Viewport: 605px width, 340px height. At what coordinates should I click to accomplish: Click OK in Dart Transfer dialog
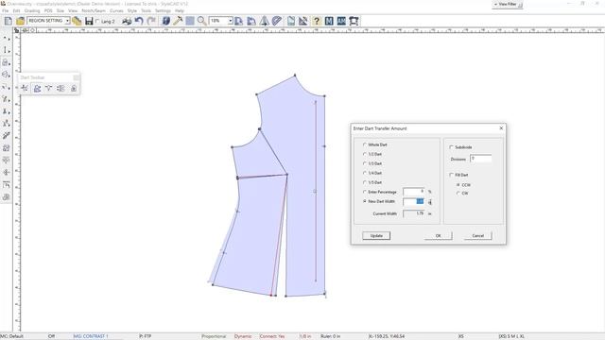(439, 235)
